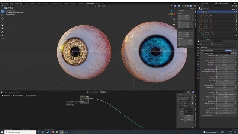
Task: Open the Edit menu
Action: tap(7, 3)
